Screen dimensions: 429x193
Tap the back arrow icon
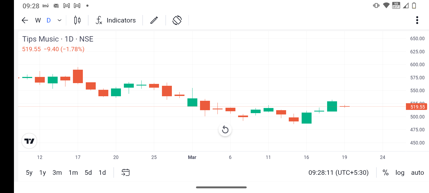pyautogui.click(x=25, y=20)
